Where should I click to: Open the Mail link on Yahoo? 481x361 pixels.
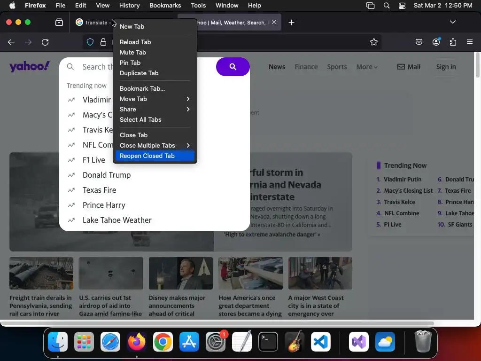409,67
